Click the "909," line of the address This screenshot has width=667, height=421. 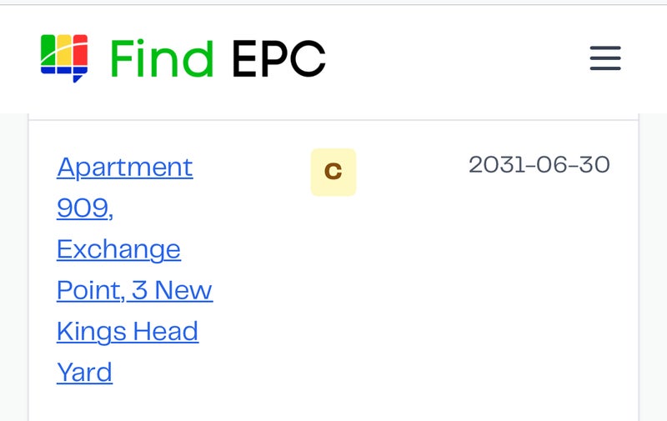84,208
